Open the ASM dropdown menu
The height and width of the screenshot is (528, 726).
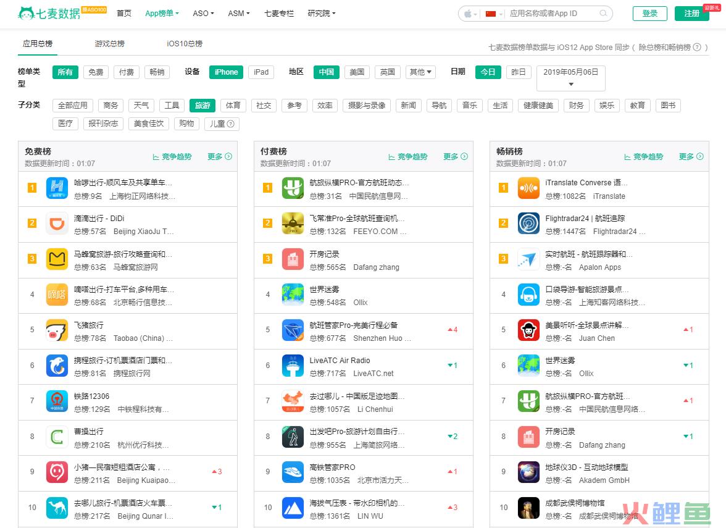(239, 14)
